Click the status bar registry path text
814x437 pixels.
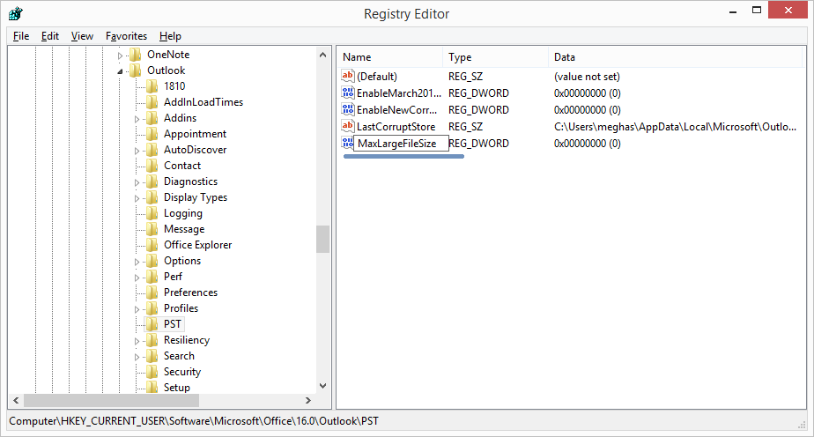coord(194,421)
